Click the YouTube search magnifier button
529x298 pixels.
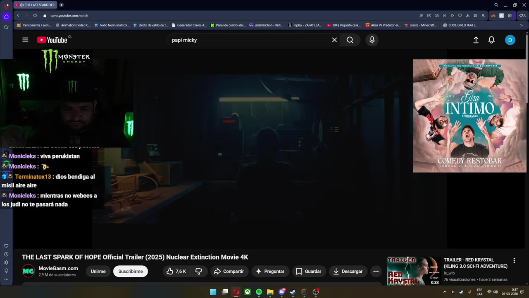350,40
